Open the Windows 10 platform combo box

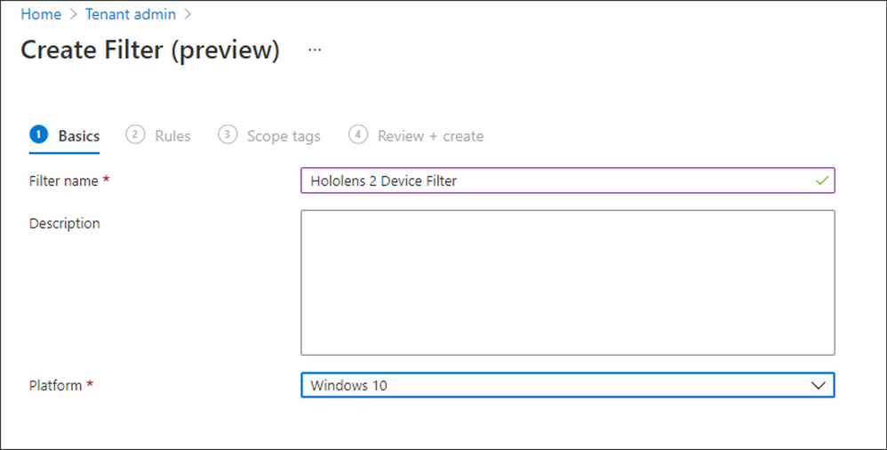567,385
